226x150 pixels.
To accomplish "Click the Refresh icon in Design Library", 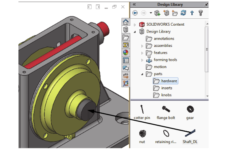I will pos(183,13).
